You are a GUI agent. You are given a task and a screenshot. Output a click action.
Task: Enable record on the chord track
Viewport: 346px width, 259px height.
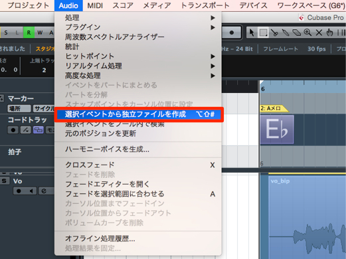13,130
